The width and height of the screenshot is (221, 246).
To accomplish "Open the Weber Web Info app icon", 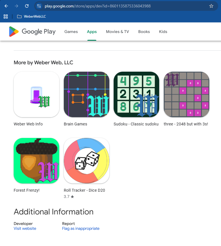I will point(36,94).
